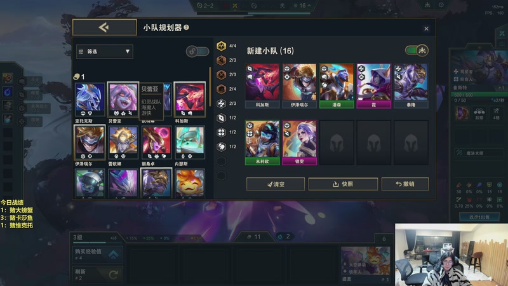Toggle the green team planner switch
This screenshot has height=286, width=508.
coord(417,50)
